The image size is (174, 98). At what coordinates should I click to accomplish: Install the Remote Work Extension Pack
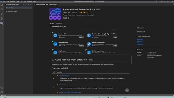[65, 18]
